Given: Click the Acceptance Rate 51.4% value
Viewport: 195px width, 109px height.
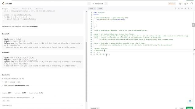Looking at the screenshot, I should (41, 93).
